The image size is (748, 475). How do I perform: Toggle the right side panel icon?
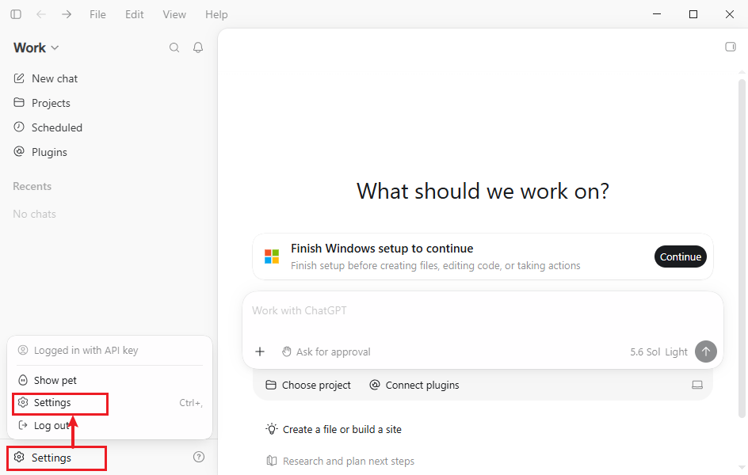click(x=731, y=47)
